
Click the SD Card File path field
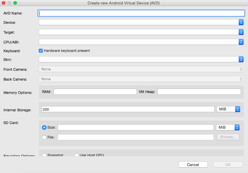point(136,137)
